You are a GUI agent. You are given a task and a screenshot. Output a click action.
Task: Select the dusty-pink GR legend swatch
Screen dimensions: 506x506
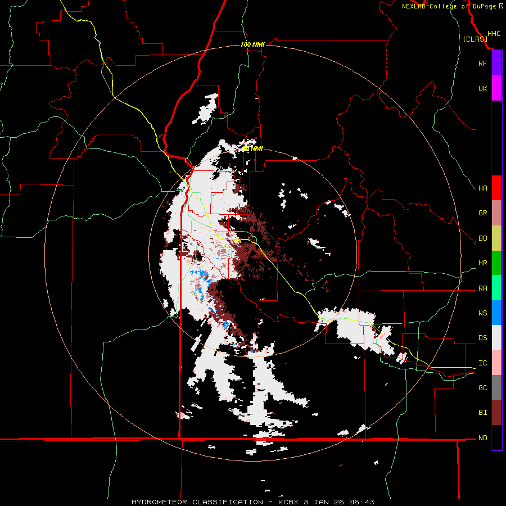(496, 213)
